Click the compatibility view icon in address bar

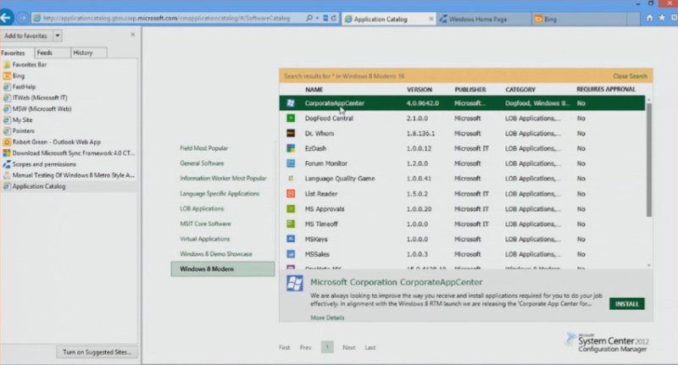[325, 18]
